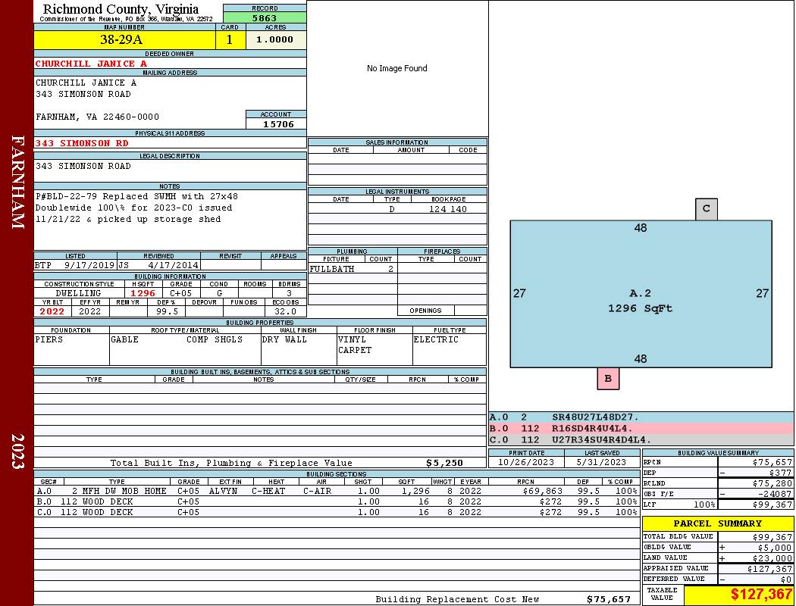The width and height of the screenshot is (796, 606).
Task: Click the built-ins total value $5,250
Action: pos(445,463)
